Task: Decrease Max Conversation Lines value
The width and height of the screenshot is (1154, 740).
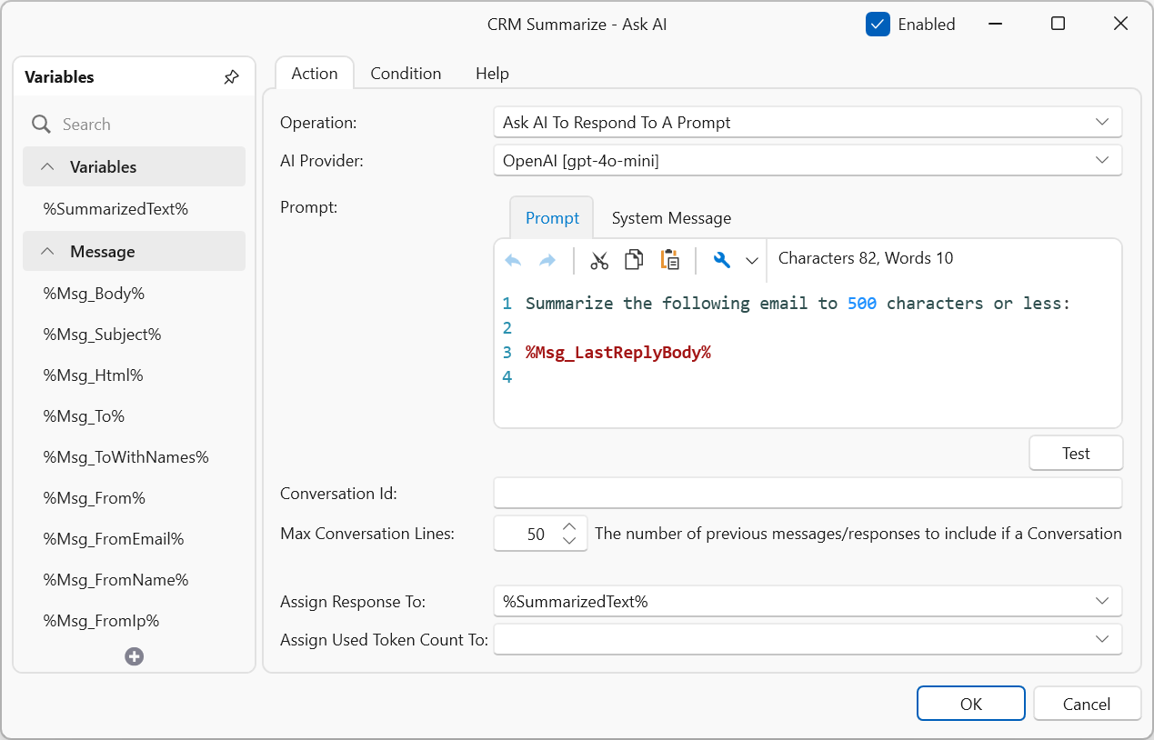Action: tap(569, 540)
